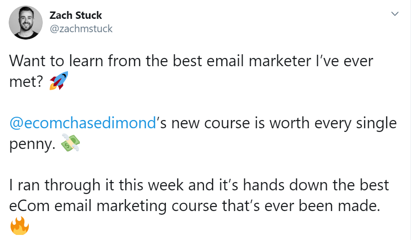This screenshot has width=411, height=240.
Task: Click the @zachmstuck handle
Action: click(81, 29)
